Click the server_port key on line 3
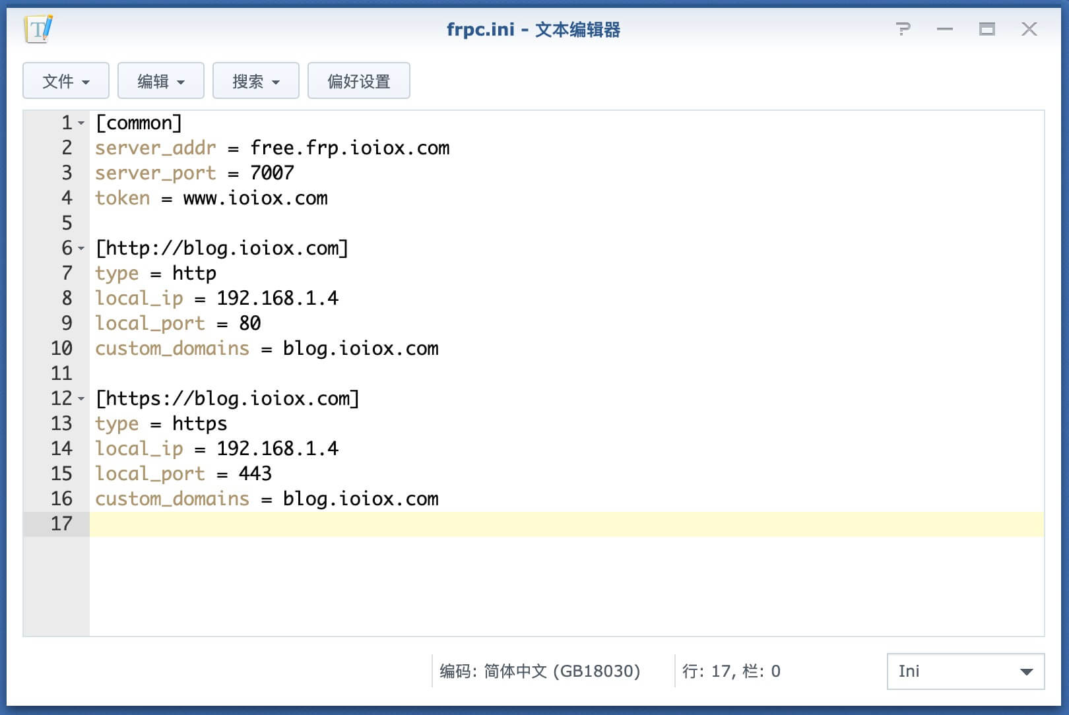This screenshot has height=715, width=1069. [x=156, y=173]
